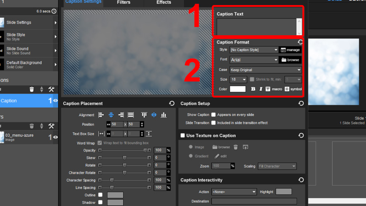Toggle 03_menu-azure layer visibility eye
The width and height of the screenshot is (366, 206).
click(x=55, y=137)
